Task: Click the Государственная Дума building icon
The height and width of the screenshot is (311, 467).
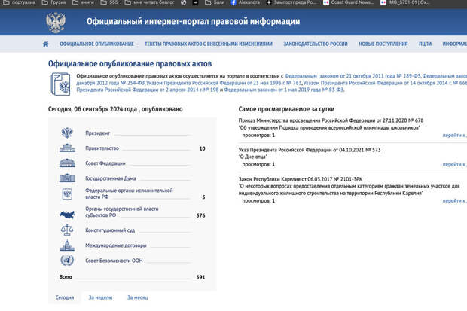Action: point(67,178)
